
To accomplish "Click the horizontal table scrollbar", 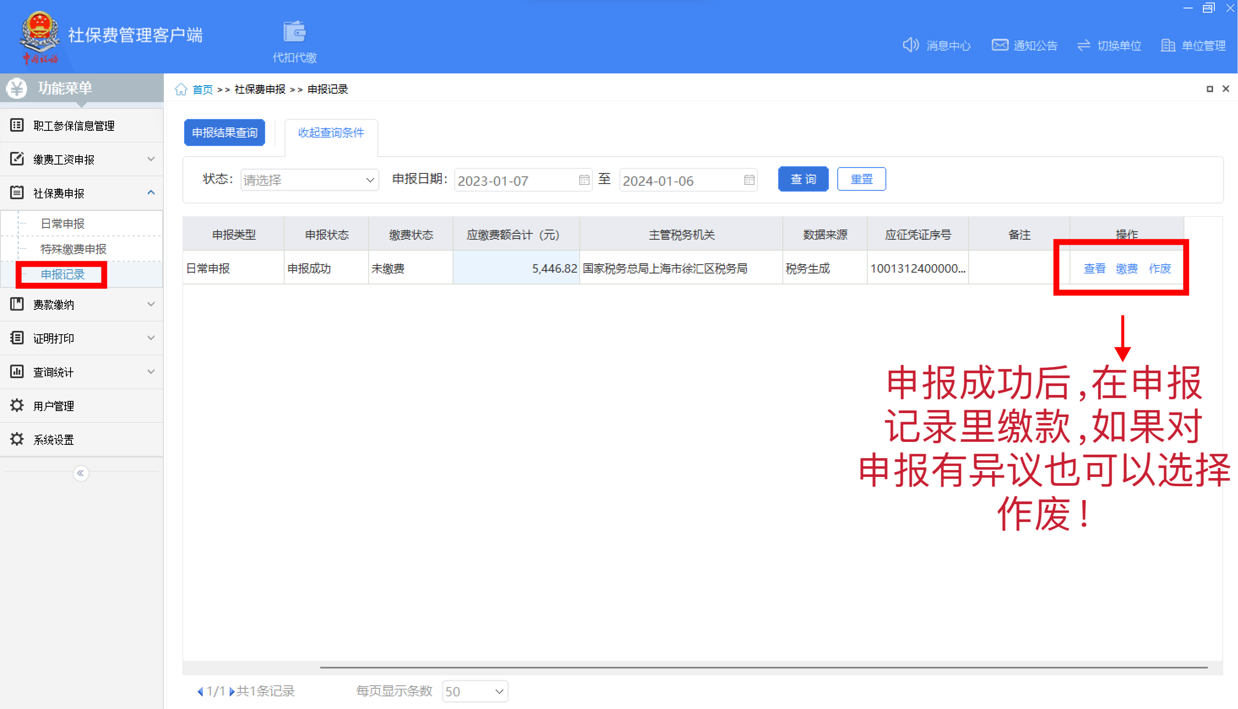I will coord(763,668).
